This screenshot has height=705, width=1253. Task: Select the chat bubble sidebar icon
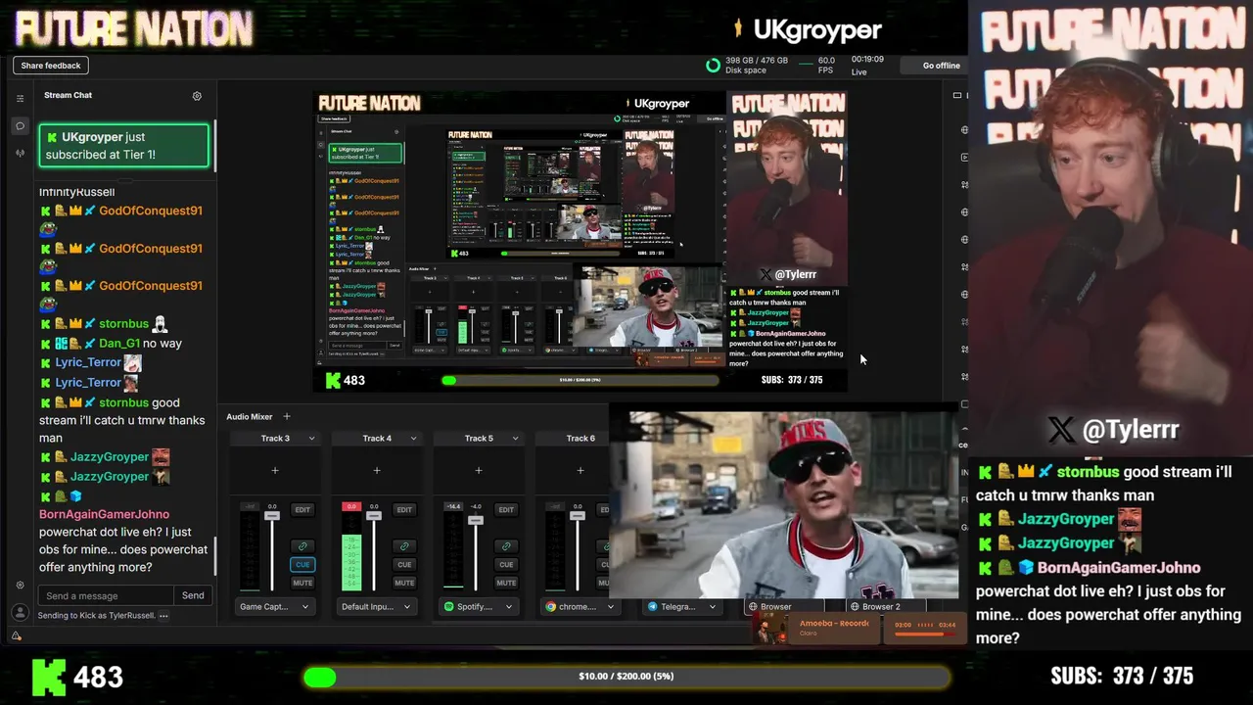pyautogui.click(x=20, y=125)
